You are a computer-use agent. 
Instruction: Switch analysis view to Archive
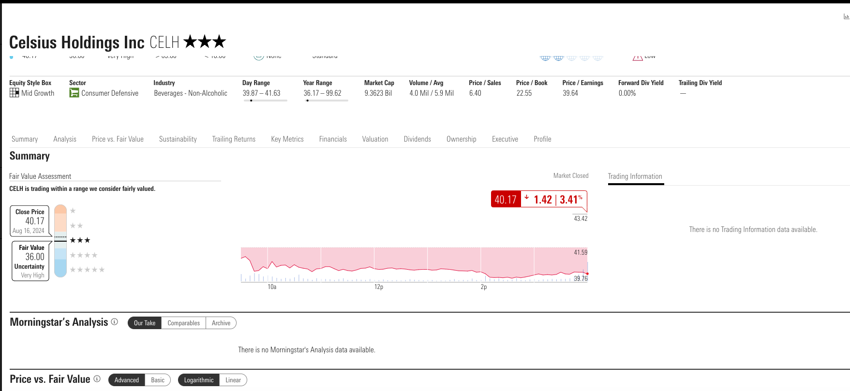(x=221, y=323)
